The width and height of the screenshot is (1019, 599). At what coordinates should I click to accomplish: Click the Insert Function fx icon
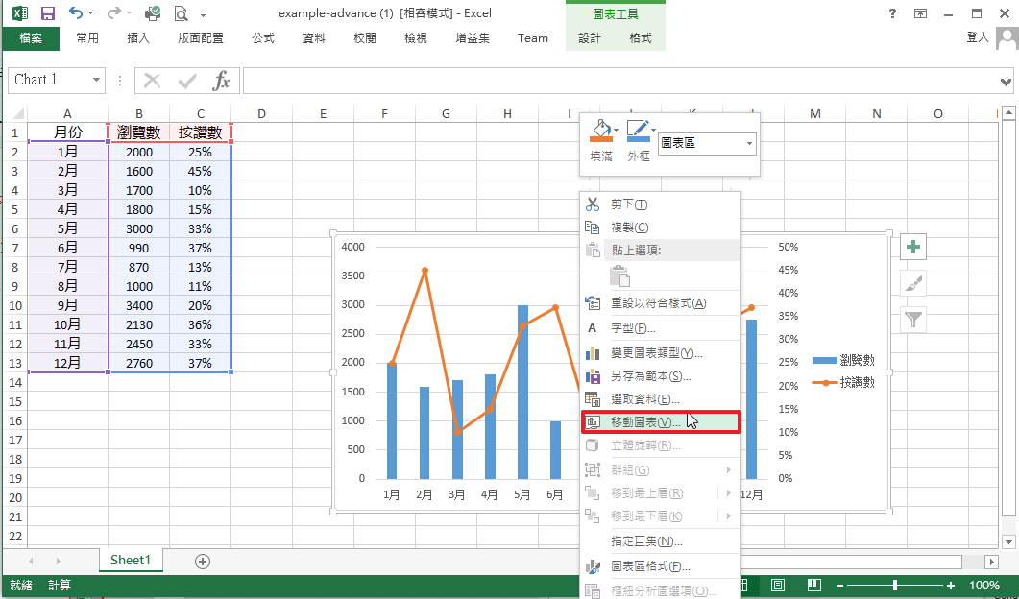click(222, 81)
